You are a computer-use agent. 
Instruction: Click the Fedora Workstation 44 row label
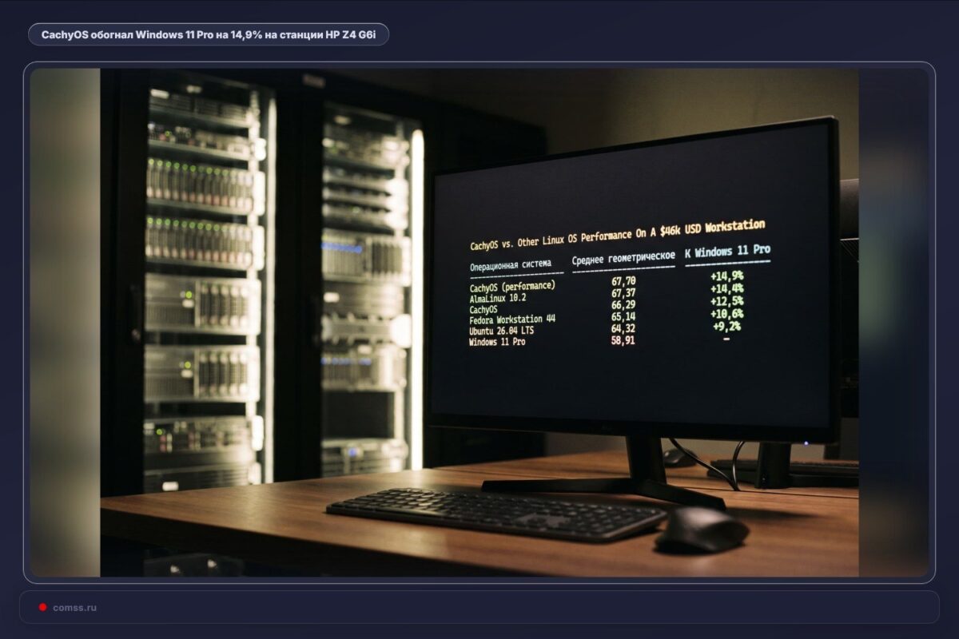(512, 319)
